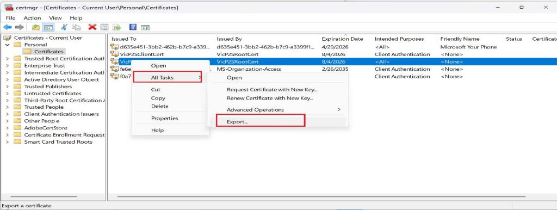557x210 pixels.
Task: Select Third-Party Root Certification tree item
Action: click(x=64, y=100)
